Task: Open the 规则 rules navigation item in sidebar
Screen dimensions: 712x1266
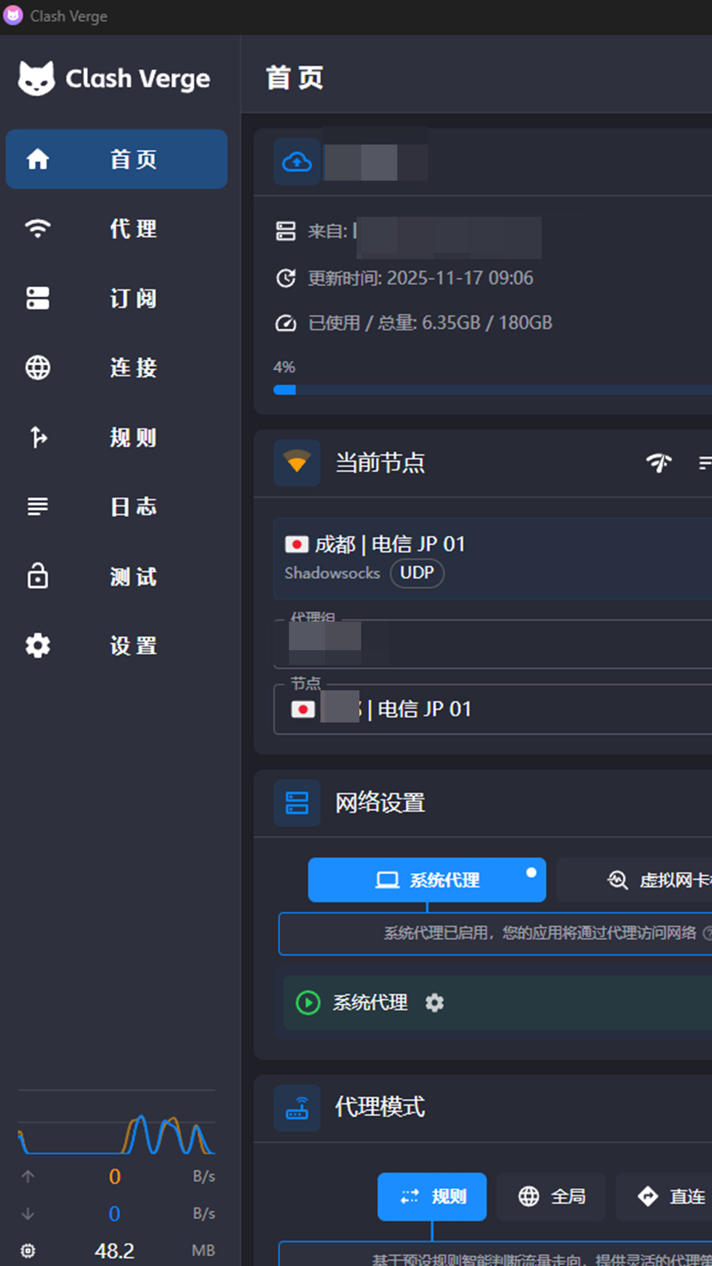Action: coord(116,437)
